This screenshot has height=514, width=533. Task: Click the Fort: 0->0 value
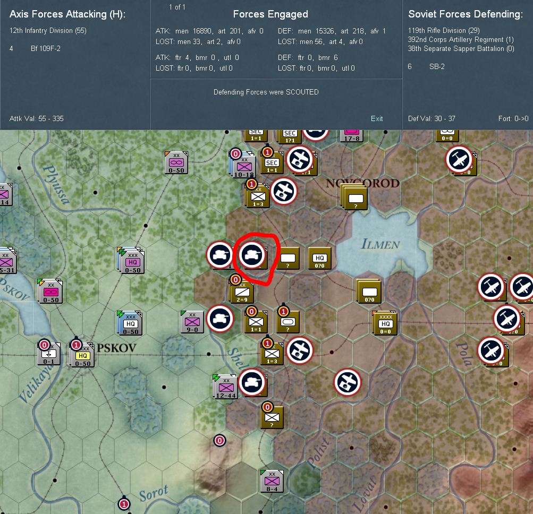(x=513, y=118)
